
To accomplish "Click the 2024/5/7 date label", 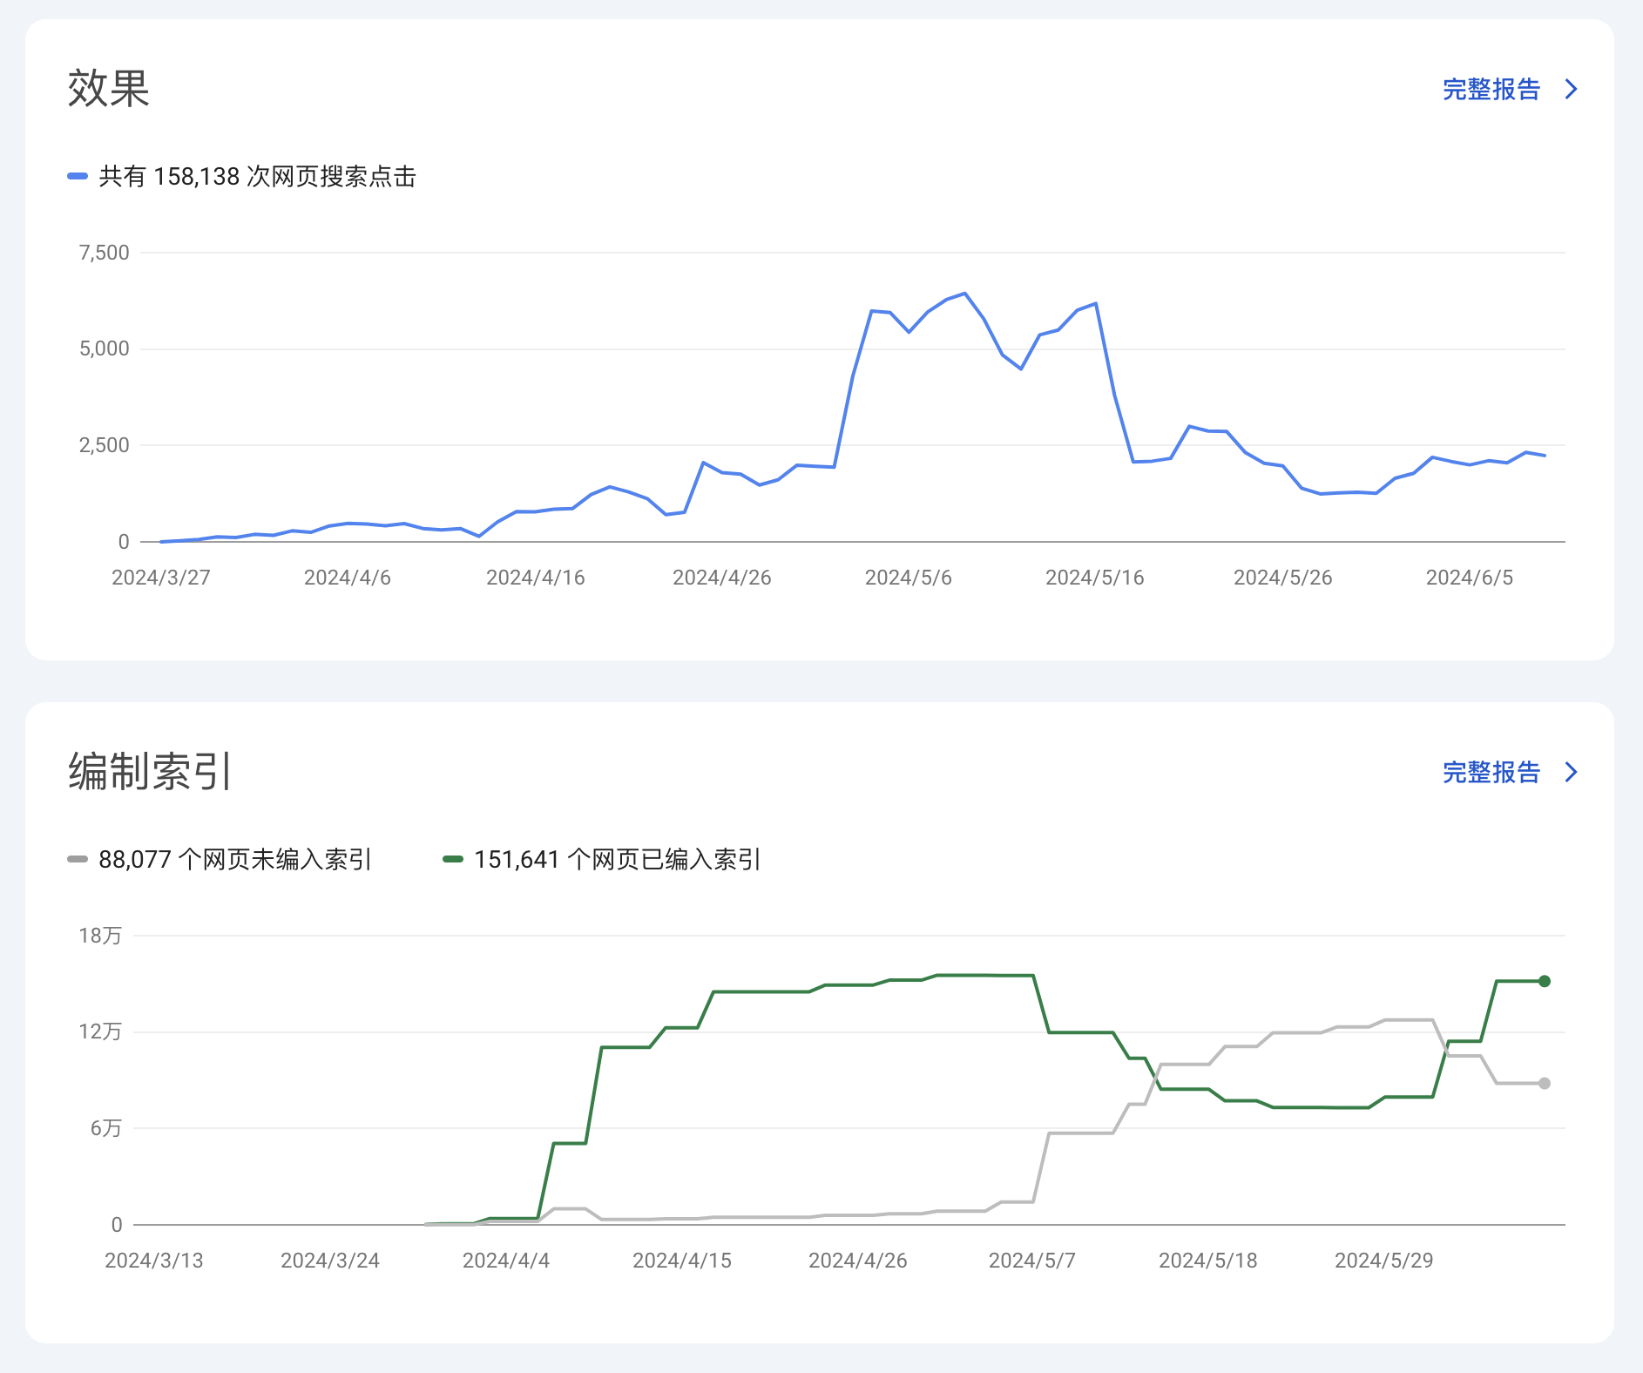I will pos(1032,1261).
